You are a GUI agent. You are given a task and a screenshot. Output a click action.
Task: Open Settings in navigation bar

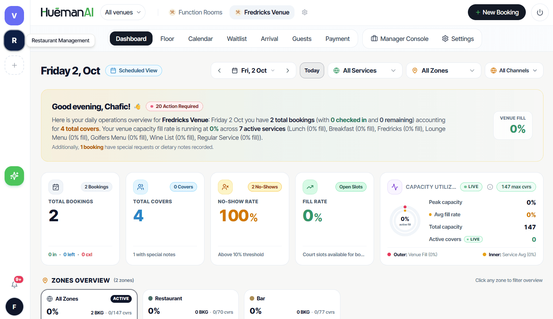(458, 39)
